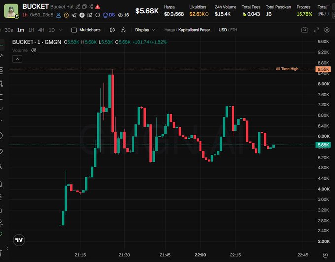The width and height of the screenshot is (335, 262).
Task: Click the magnifier search icon in the header
Action: (98, 15)
